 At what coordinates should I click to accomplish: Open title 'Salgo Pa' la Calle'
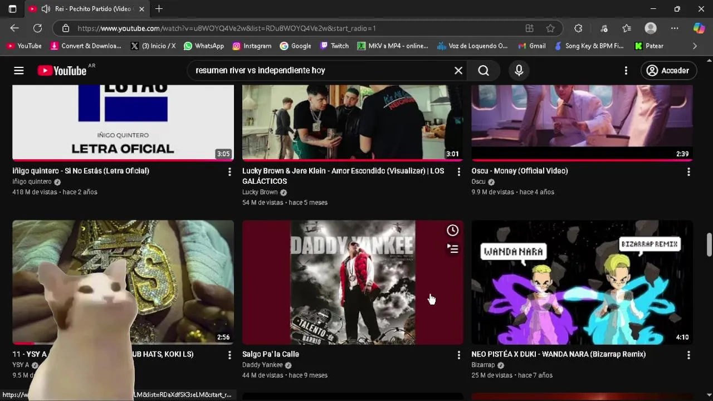271,354
